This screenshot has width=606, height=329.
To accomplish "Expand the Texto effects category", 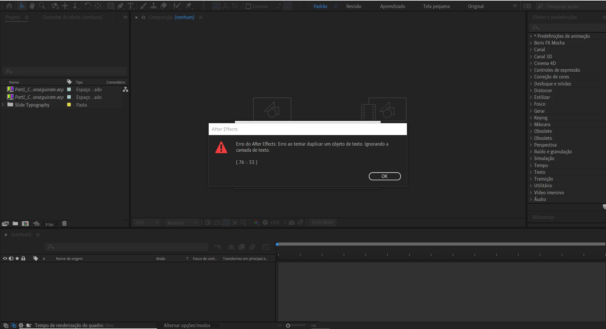I will coord(531,172).
